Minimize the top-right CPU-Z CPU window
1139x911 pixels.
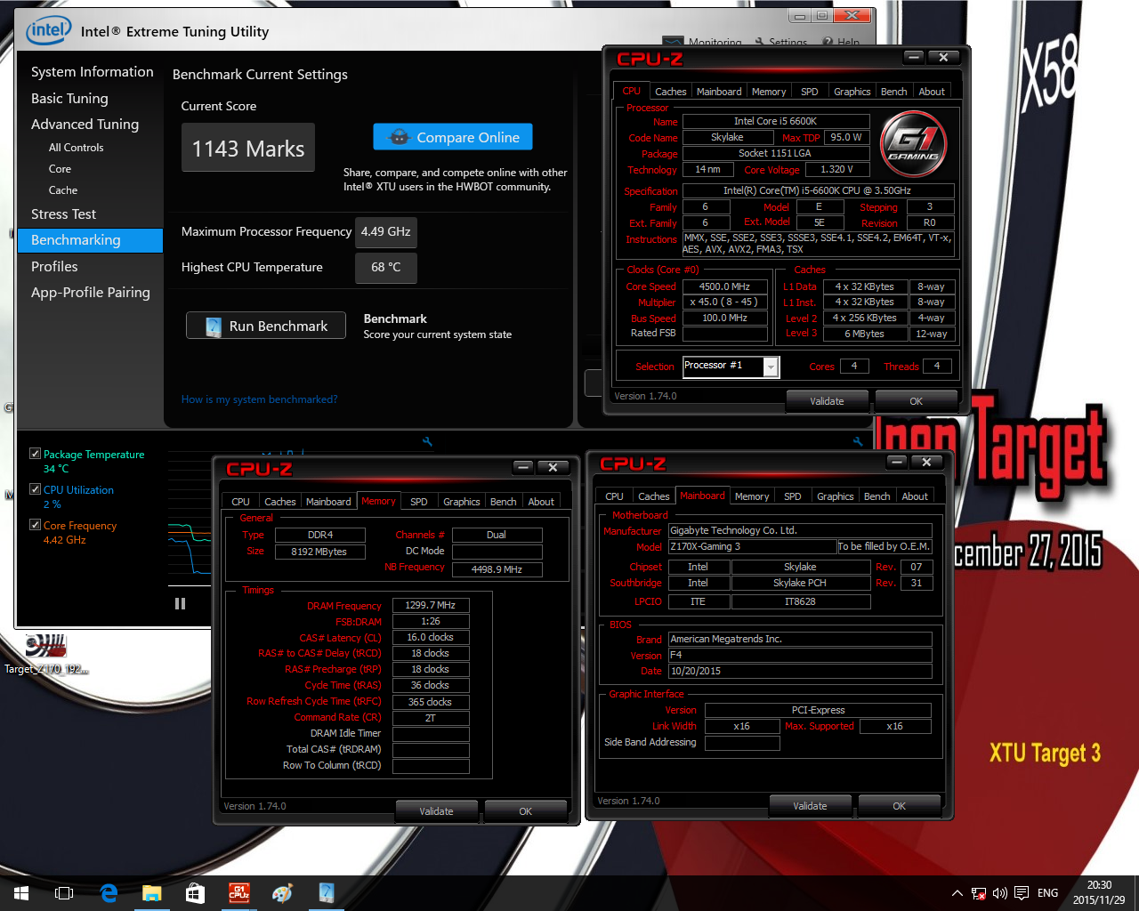pos(914,57)
